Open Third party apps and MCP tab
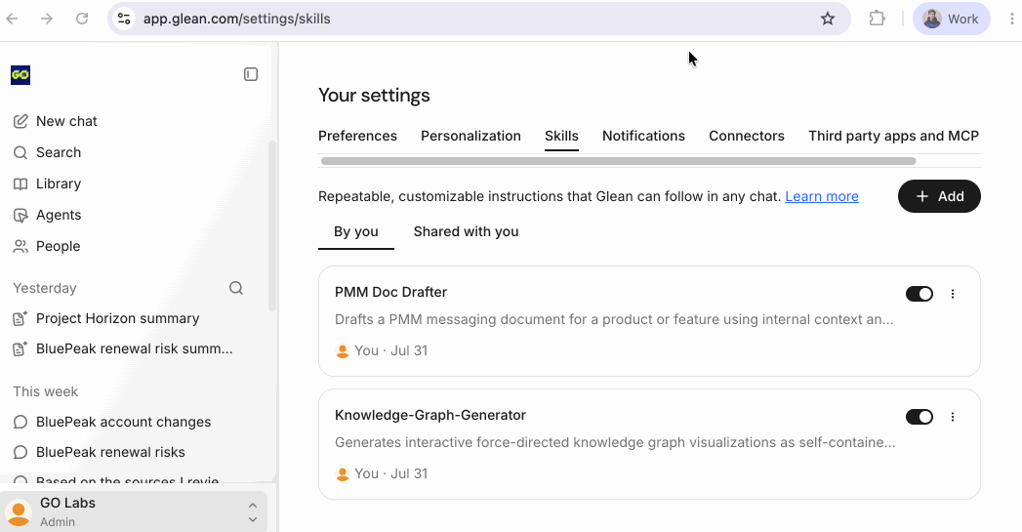Image resolution: width=1022 pixels, height=532 pixels. (893, 136)
